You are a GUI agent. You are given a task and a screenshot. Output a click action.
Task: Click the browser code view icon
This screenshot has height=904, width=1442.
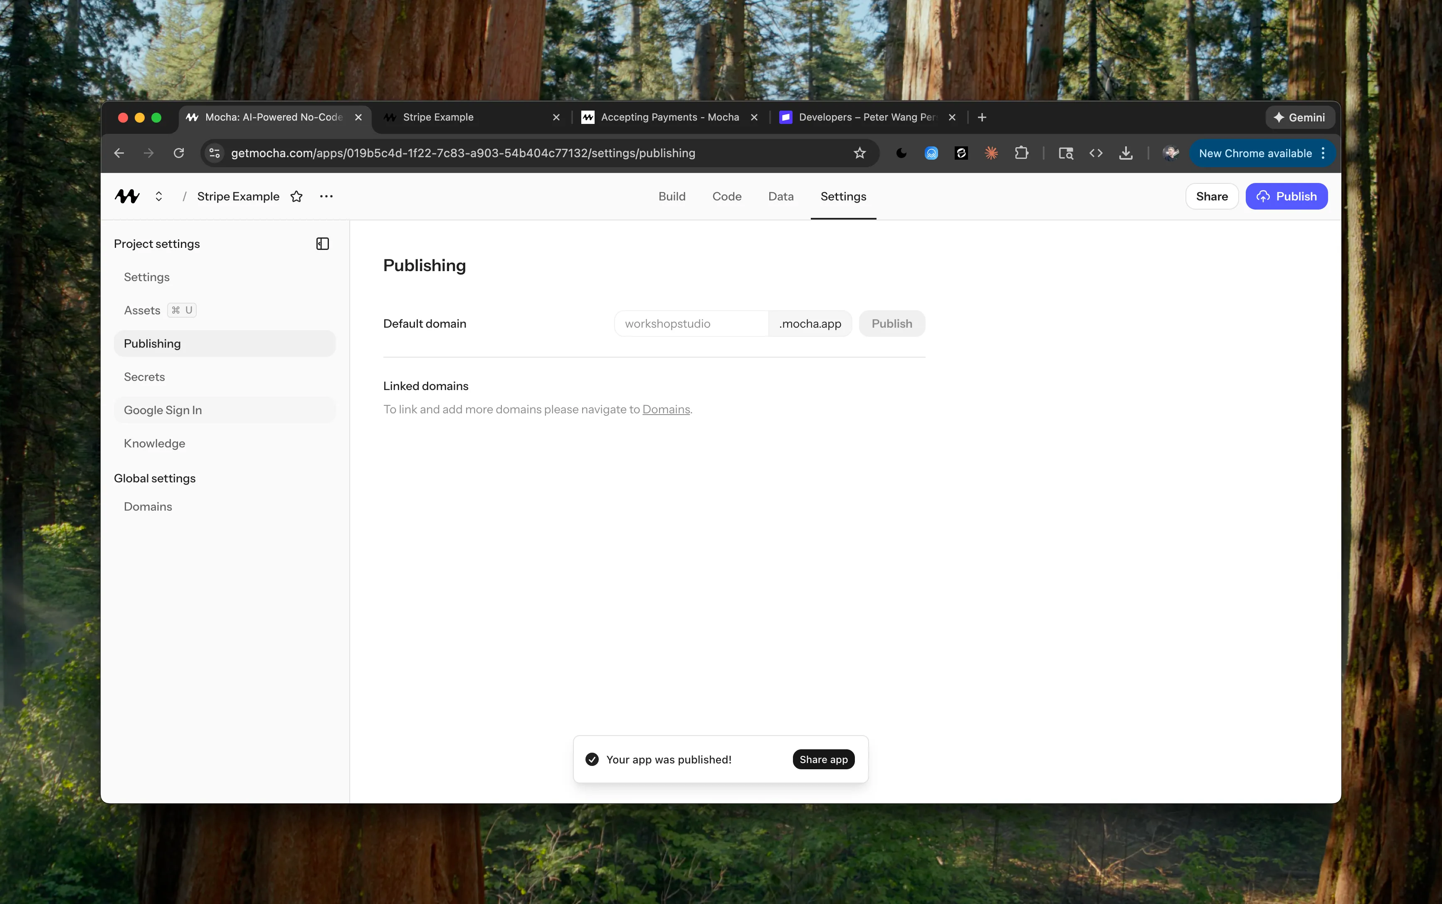pyautogui.click(x=1096, y=153)
